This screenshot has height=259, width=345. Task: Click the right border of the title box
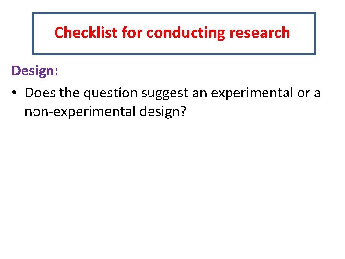click(x=315, y=34)
